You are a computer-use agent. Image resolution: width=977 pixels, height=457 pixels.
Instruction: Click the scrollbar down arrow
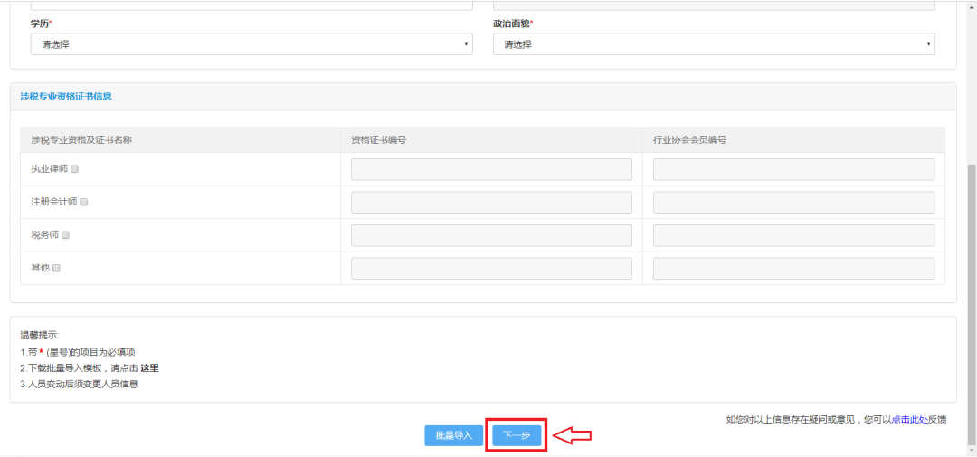point(972,452)
